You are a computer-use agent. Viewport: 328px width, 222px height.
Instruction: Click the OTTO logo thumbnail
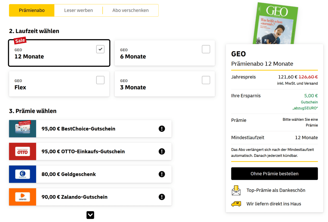[23, 152]
